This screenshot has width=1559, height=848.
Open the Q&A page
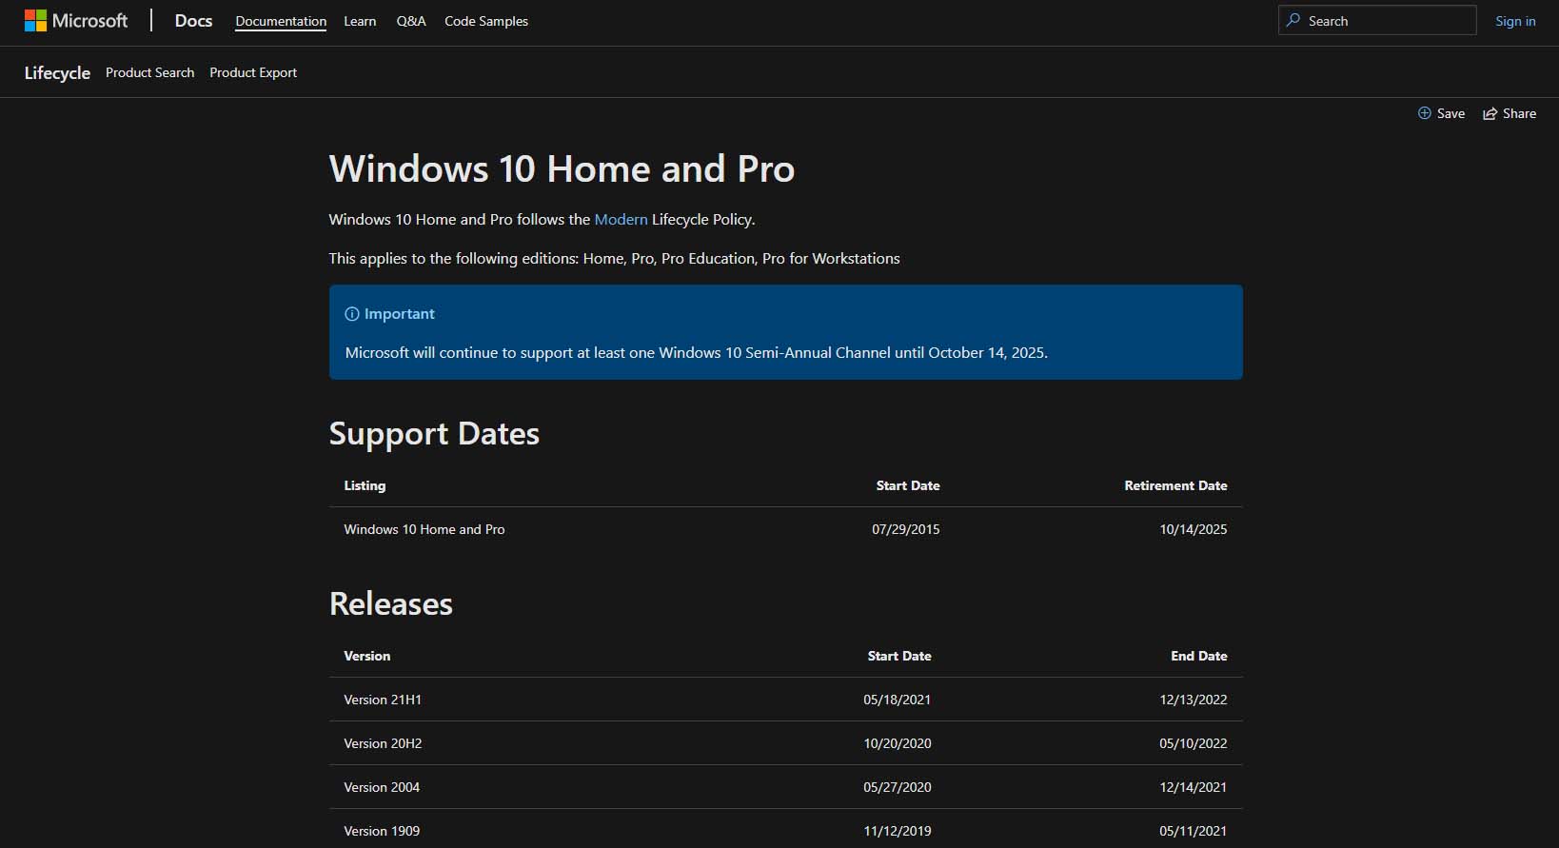point(410,21)
